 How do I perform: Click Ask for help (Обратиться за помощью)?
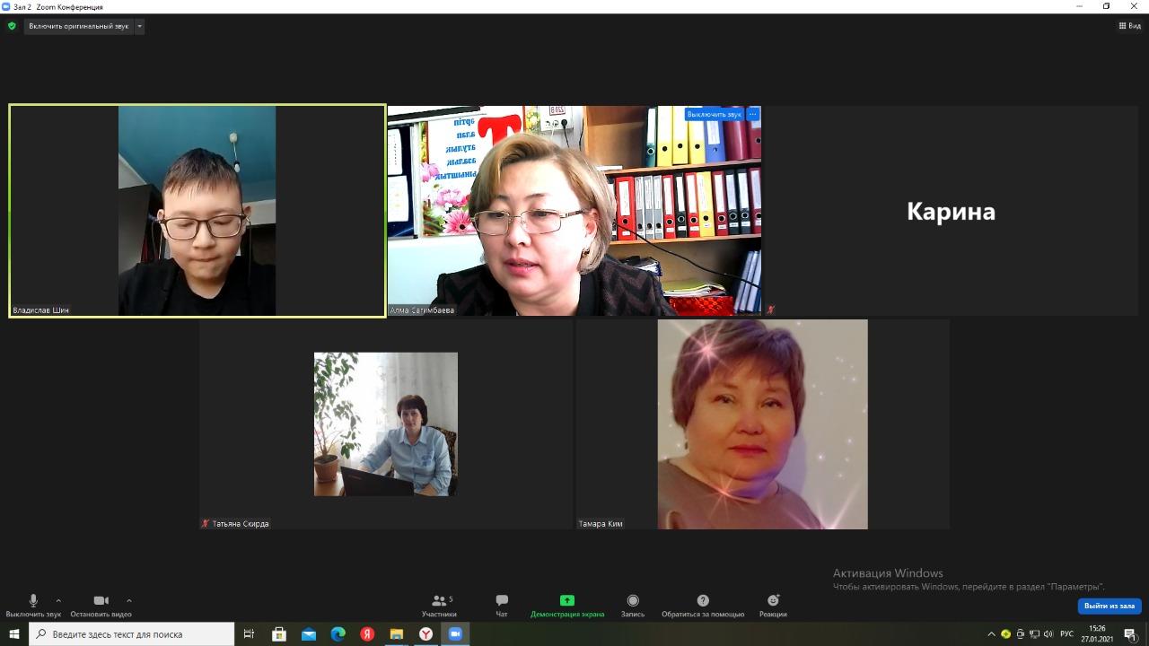703,606
